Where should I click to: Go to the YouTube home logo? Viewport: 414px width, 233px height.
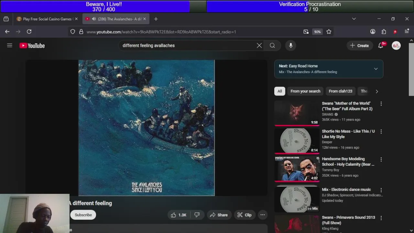pyautogui.click(x=32, y=46)
